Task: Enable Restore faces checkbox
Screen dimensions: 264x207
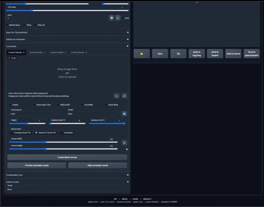Action: point(7,25)
